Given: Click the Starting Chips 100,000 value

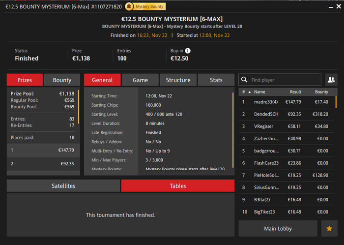Looking at the screenshot, I should [153, 105].
